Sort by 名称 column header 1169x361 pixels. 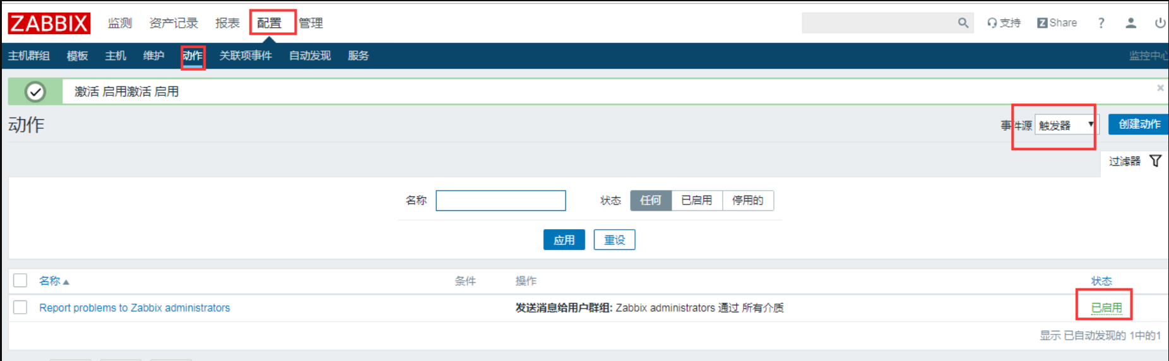[54, 281]
